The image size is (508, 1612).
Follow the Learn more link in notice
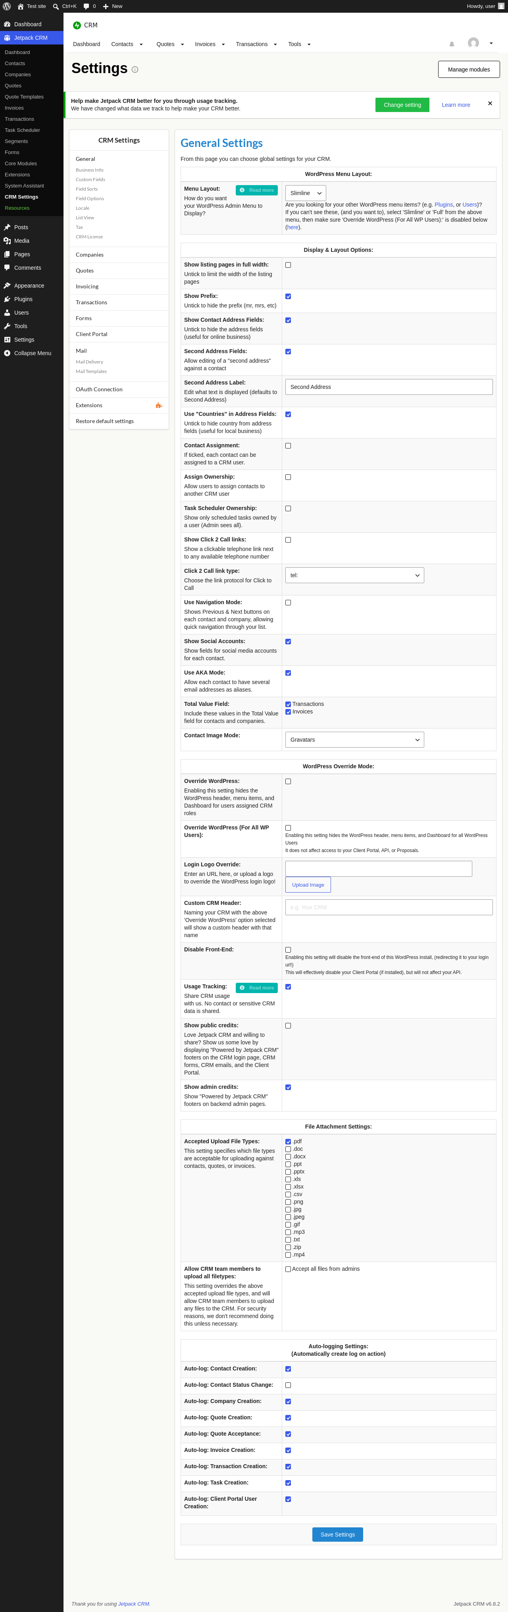pos(456,105)
